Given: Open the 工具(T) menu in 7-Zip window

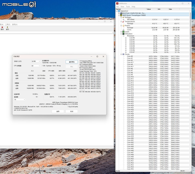Looking at the screenshot, I should 7,24.
